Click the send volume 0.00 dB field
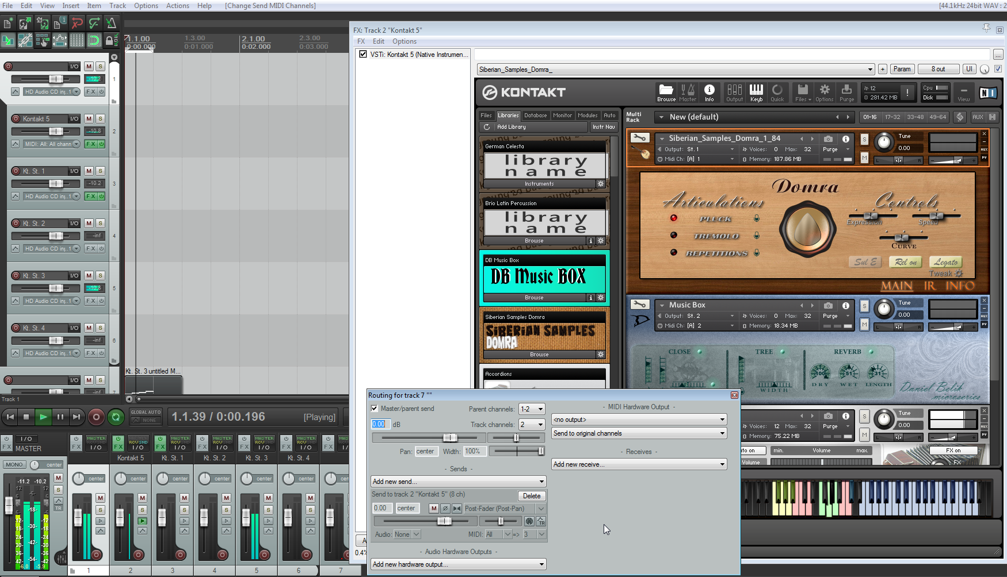 382,508
